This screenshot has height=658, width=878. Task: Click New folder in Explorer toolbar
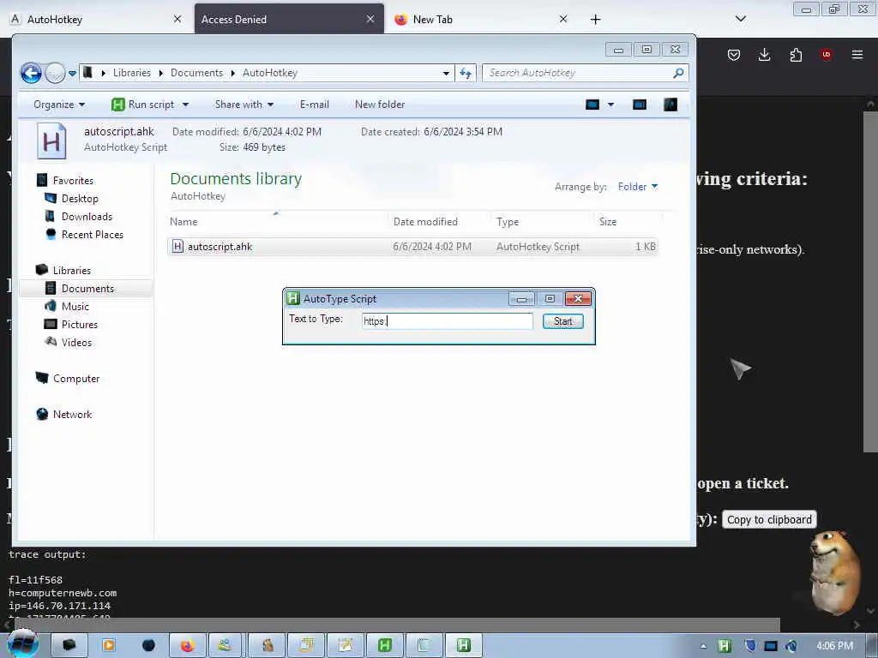tap(380, 105)
